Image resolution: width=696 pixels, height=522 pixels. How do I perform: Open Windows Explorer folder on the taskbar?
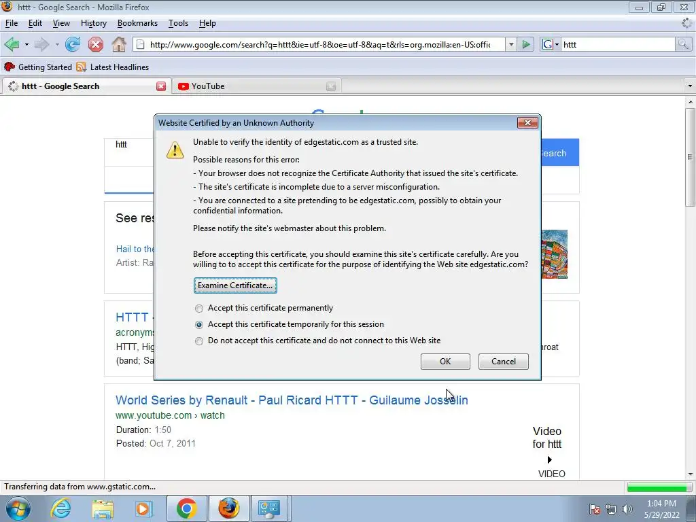(x=103, y=508)
